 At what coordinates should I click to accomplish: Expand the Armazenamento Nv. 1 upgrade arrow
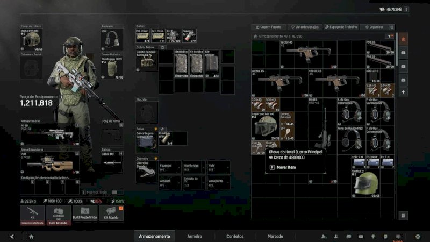coord(388,36)
